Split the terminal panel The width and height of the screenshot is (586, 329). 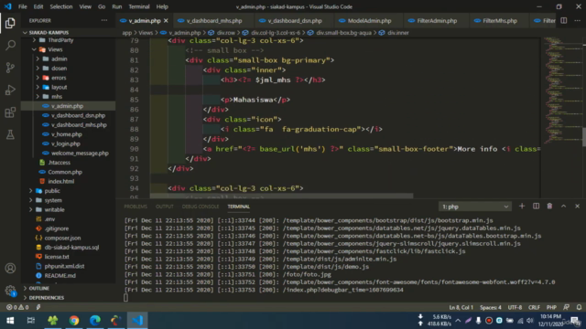coord(536,207)
